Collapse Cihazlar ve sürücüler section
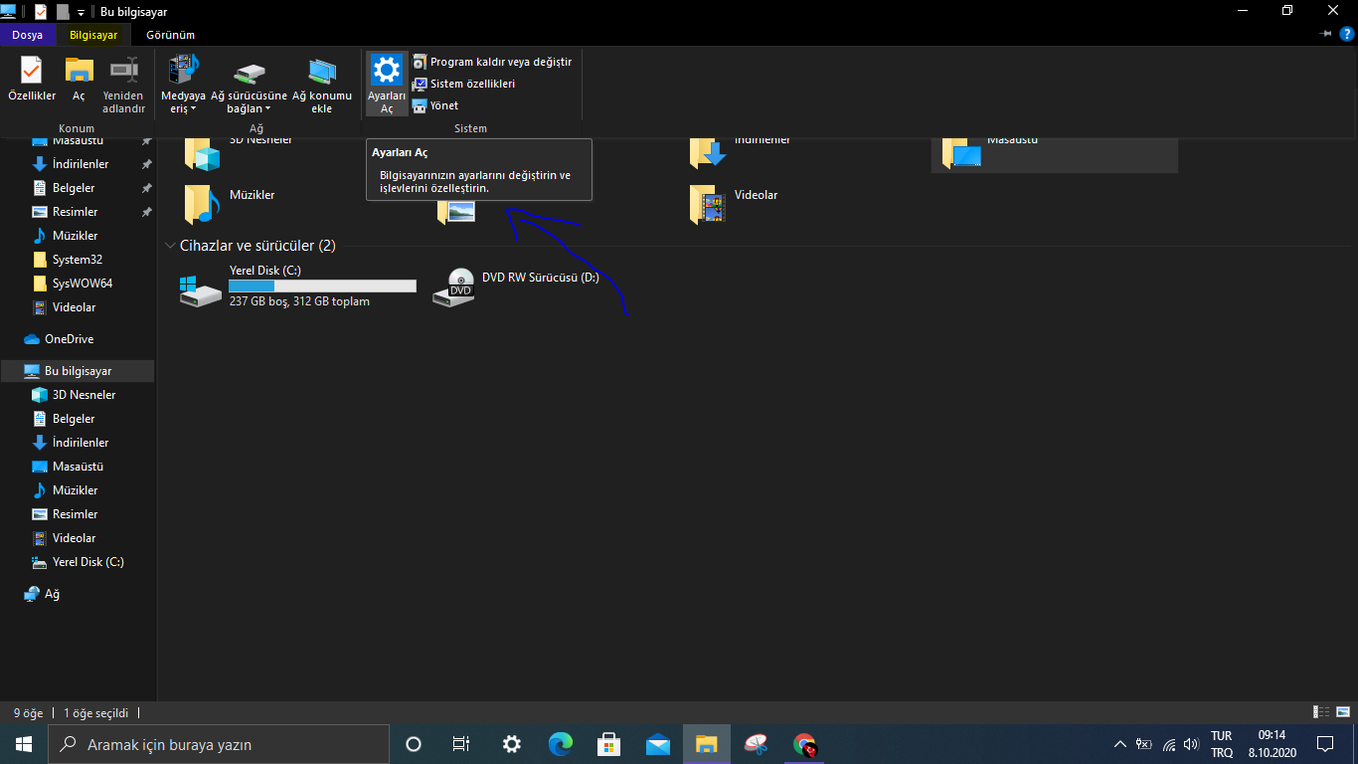 coord(169,246)
